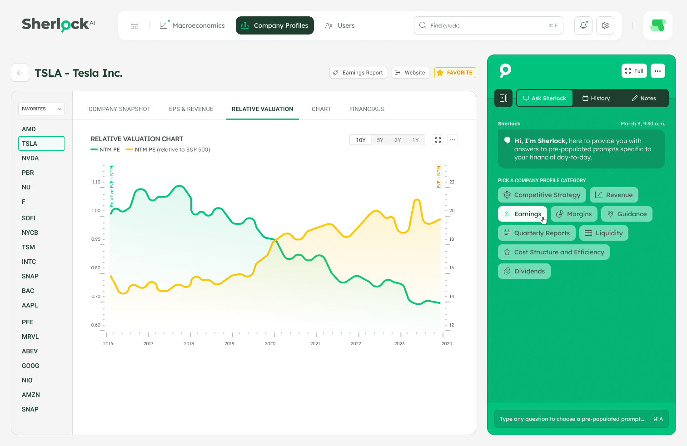
Task: Select the Relative Valuation tab
Action: (x=263, y=109)
